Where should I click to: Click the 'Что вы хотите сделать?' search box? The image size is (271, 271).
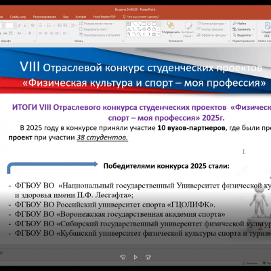[x=141, y=17]
